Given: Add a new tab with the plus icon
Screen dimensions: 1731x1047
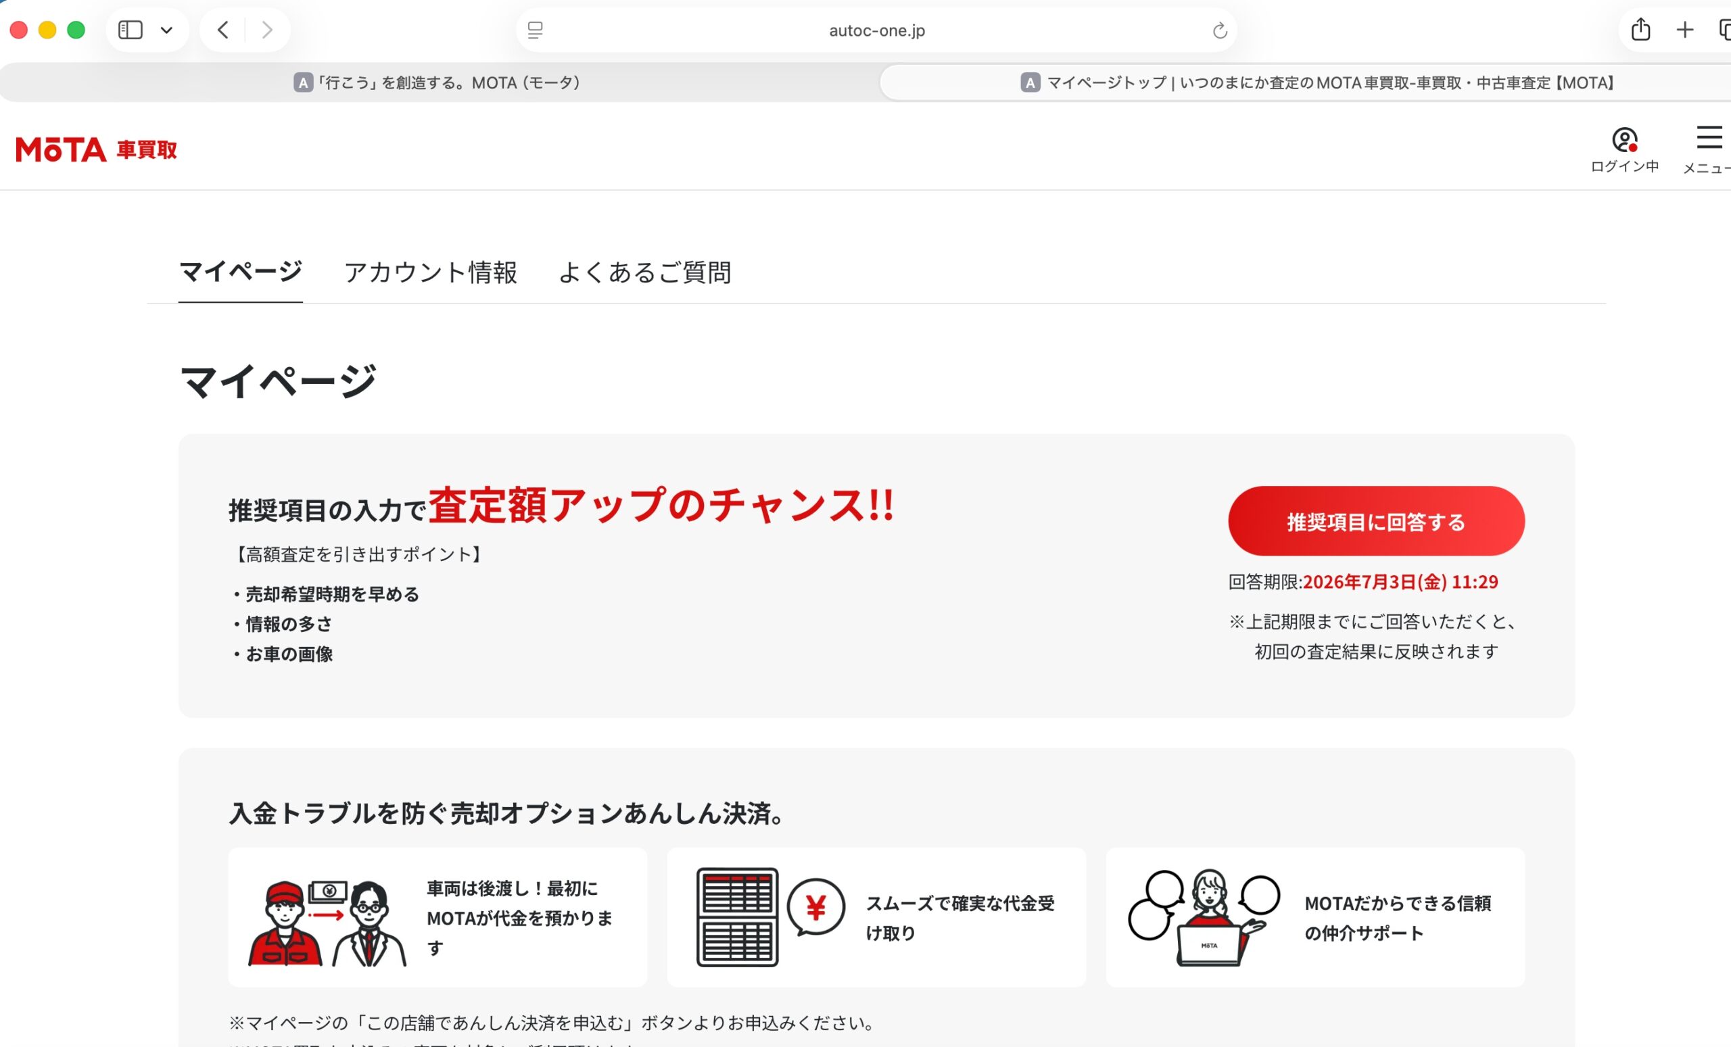Looking at the screenshot, I should pyautogui.click(x=1684, y=30).
